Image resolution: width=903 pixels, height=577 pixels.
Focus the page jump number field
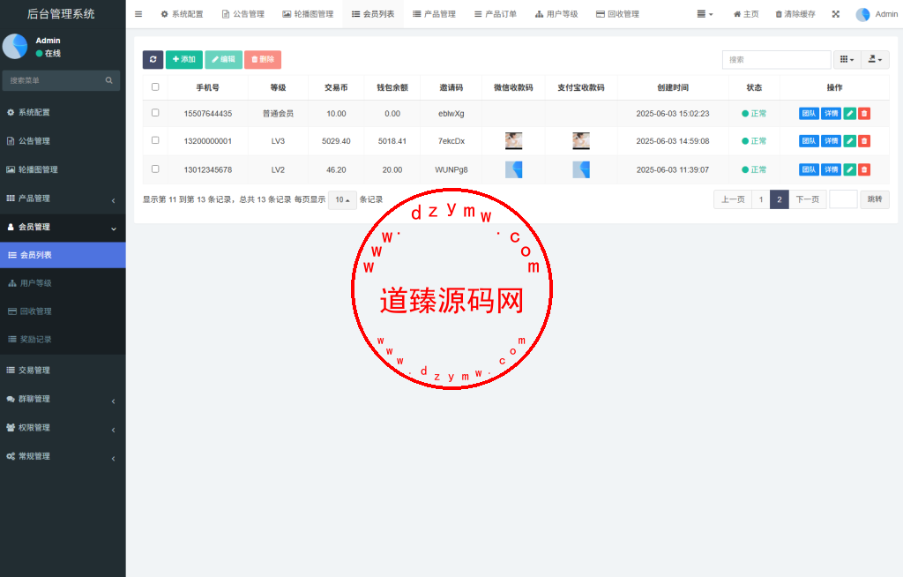pos(843,199)
